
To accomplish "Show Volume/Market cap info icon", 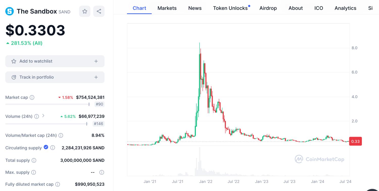I will tap(61, 135).
